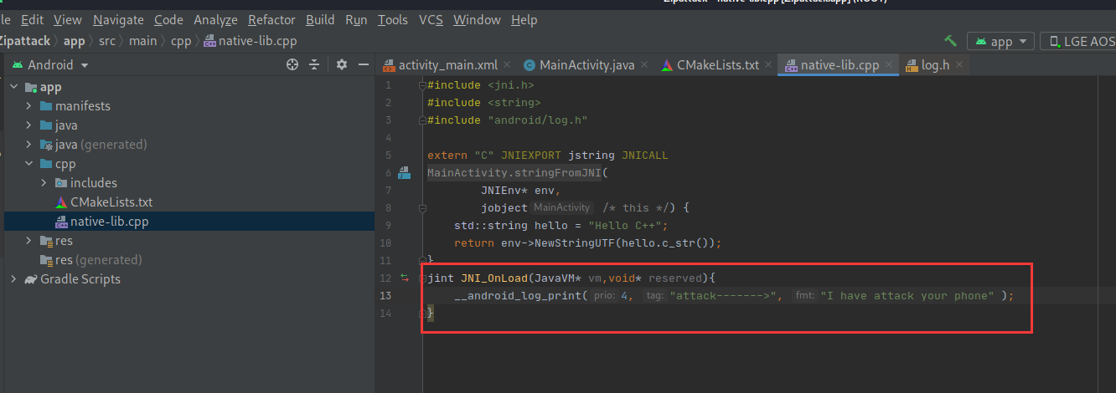Image resolution: width=1116 pixels, height=393 pixels.
Task: Click the green hammer Make Project icon
Action: point(950,41)
